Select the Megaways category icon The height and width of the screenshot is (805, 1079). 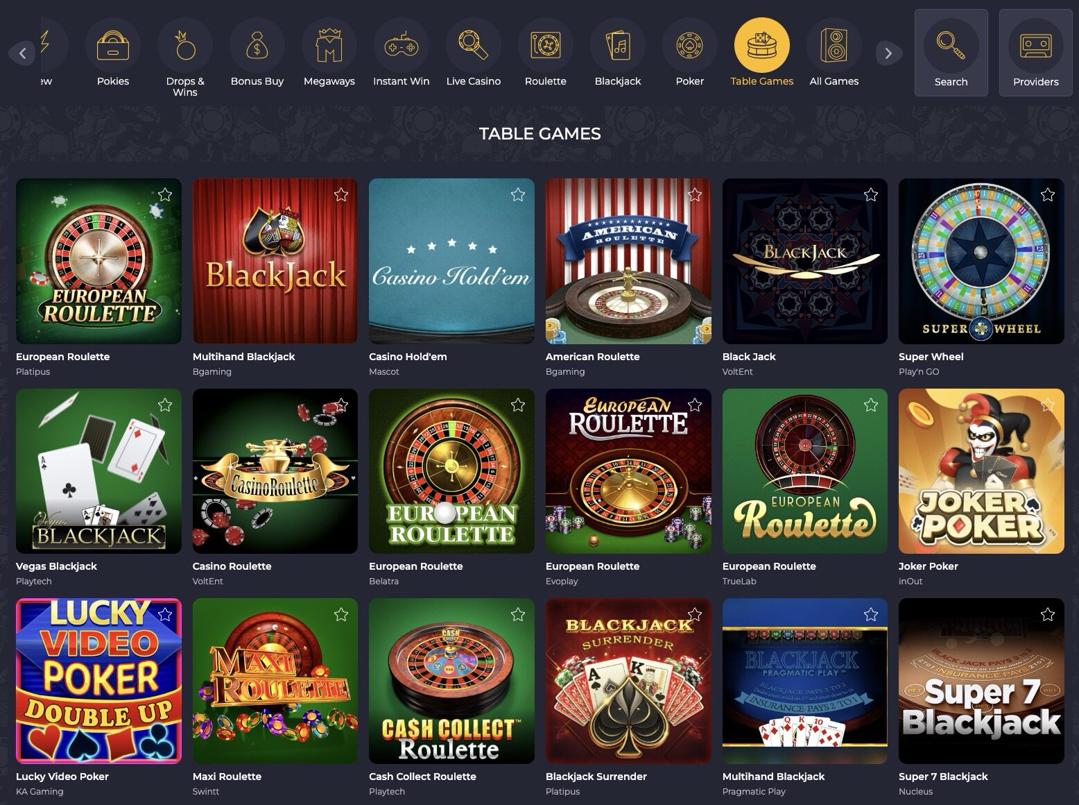329,46
